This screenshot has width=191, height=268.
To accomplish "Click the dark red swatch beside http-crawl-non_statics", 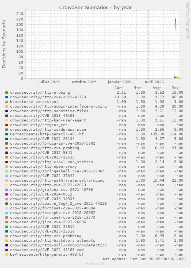I will [7, 162].
